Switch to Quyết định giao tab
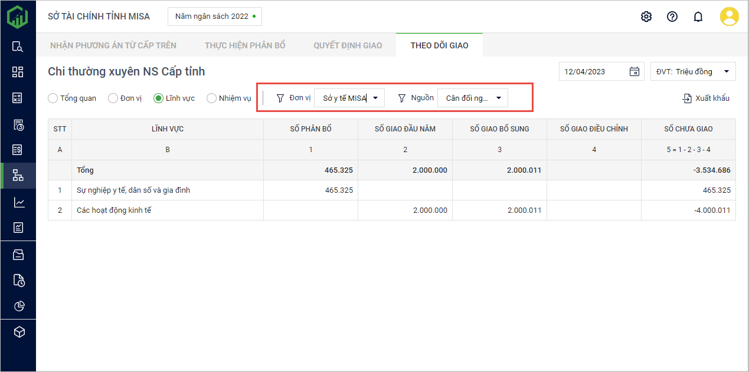749x372 pixels. (348, 45)
